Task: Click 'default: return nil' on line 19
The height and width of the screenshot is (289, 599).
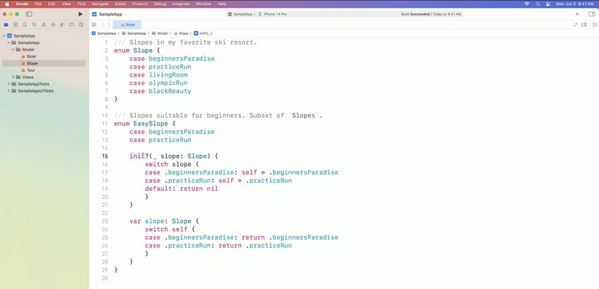Action: click(182, 189)
